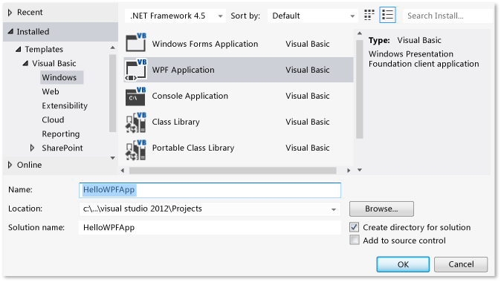Select the Windows Forms Application row text
Image resolution: width=501 pixels, height=282 pixels.
click(205, 44)
